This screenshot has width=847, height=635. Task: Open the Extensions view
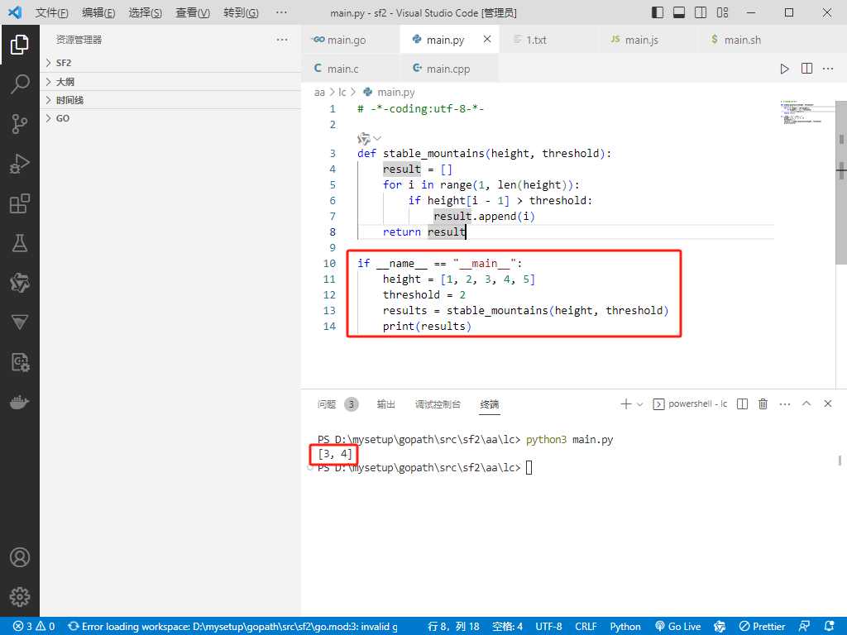click(x=20, y=203)
